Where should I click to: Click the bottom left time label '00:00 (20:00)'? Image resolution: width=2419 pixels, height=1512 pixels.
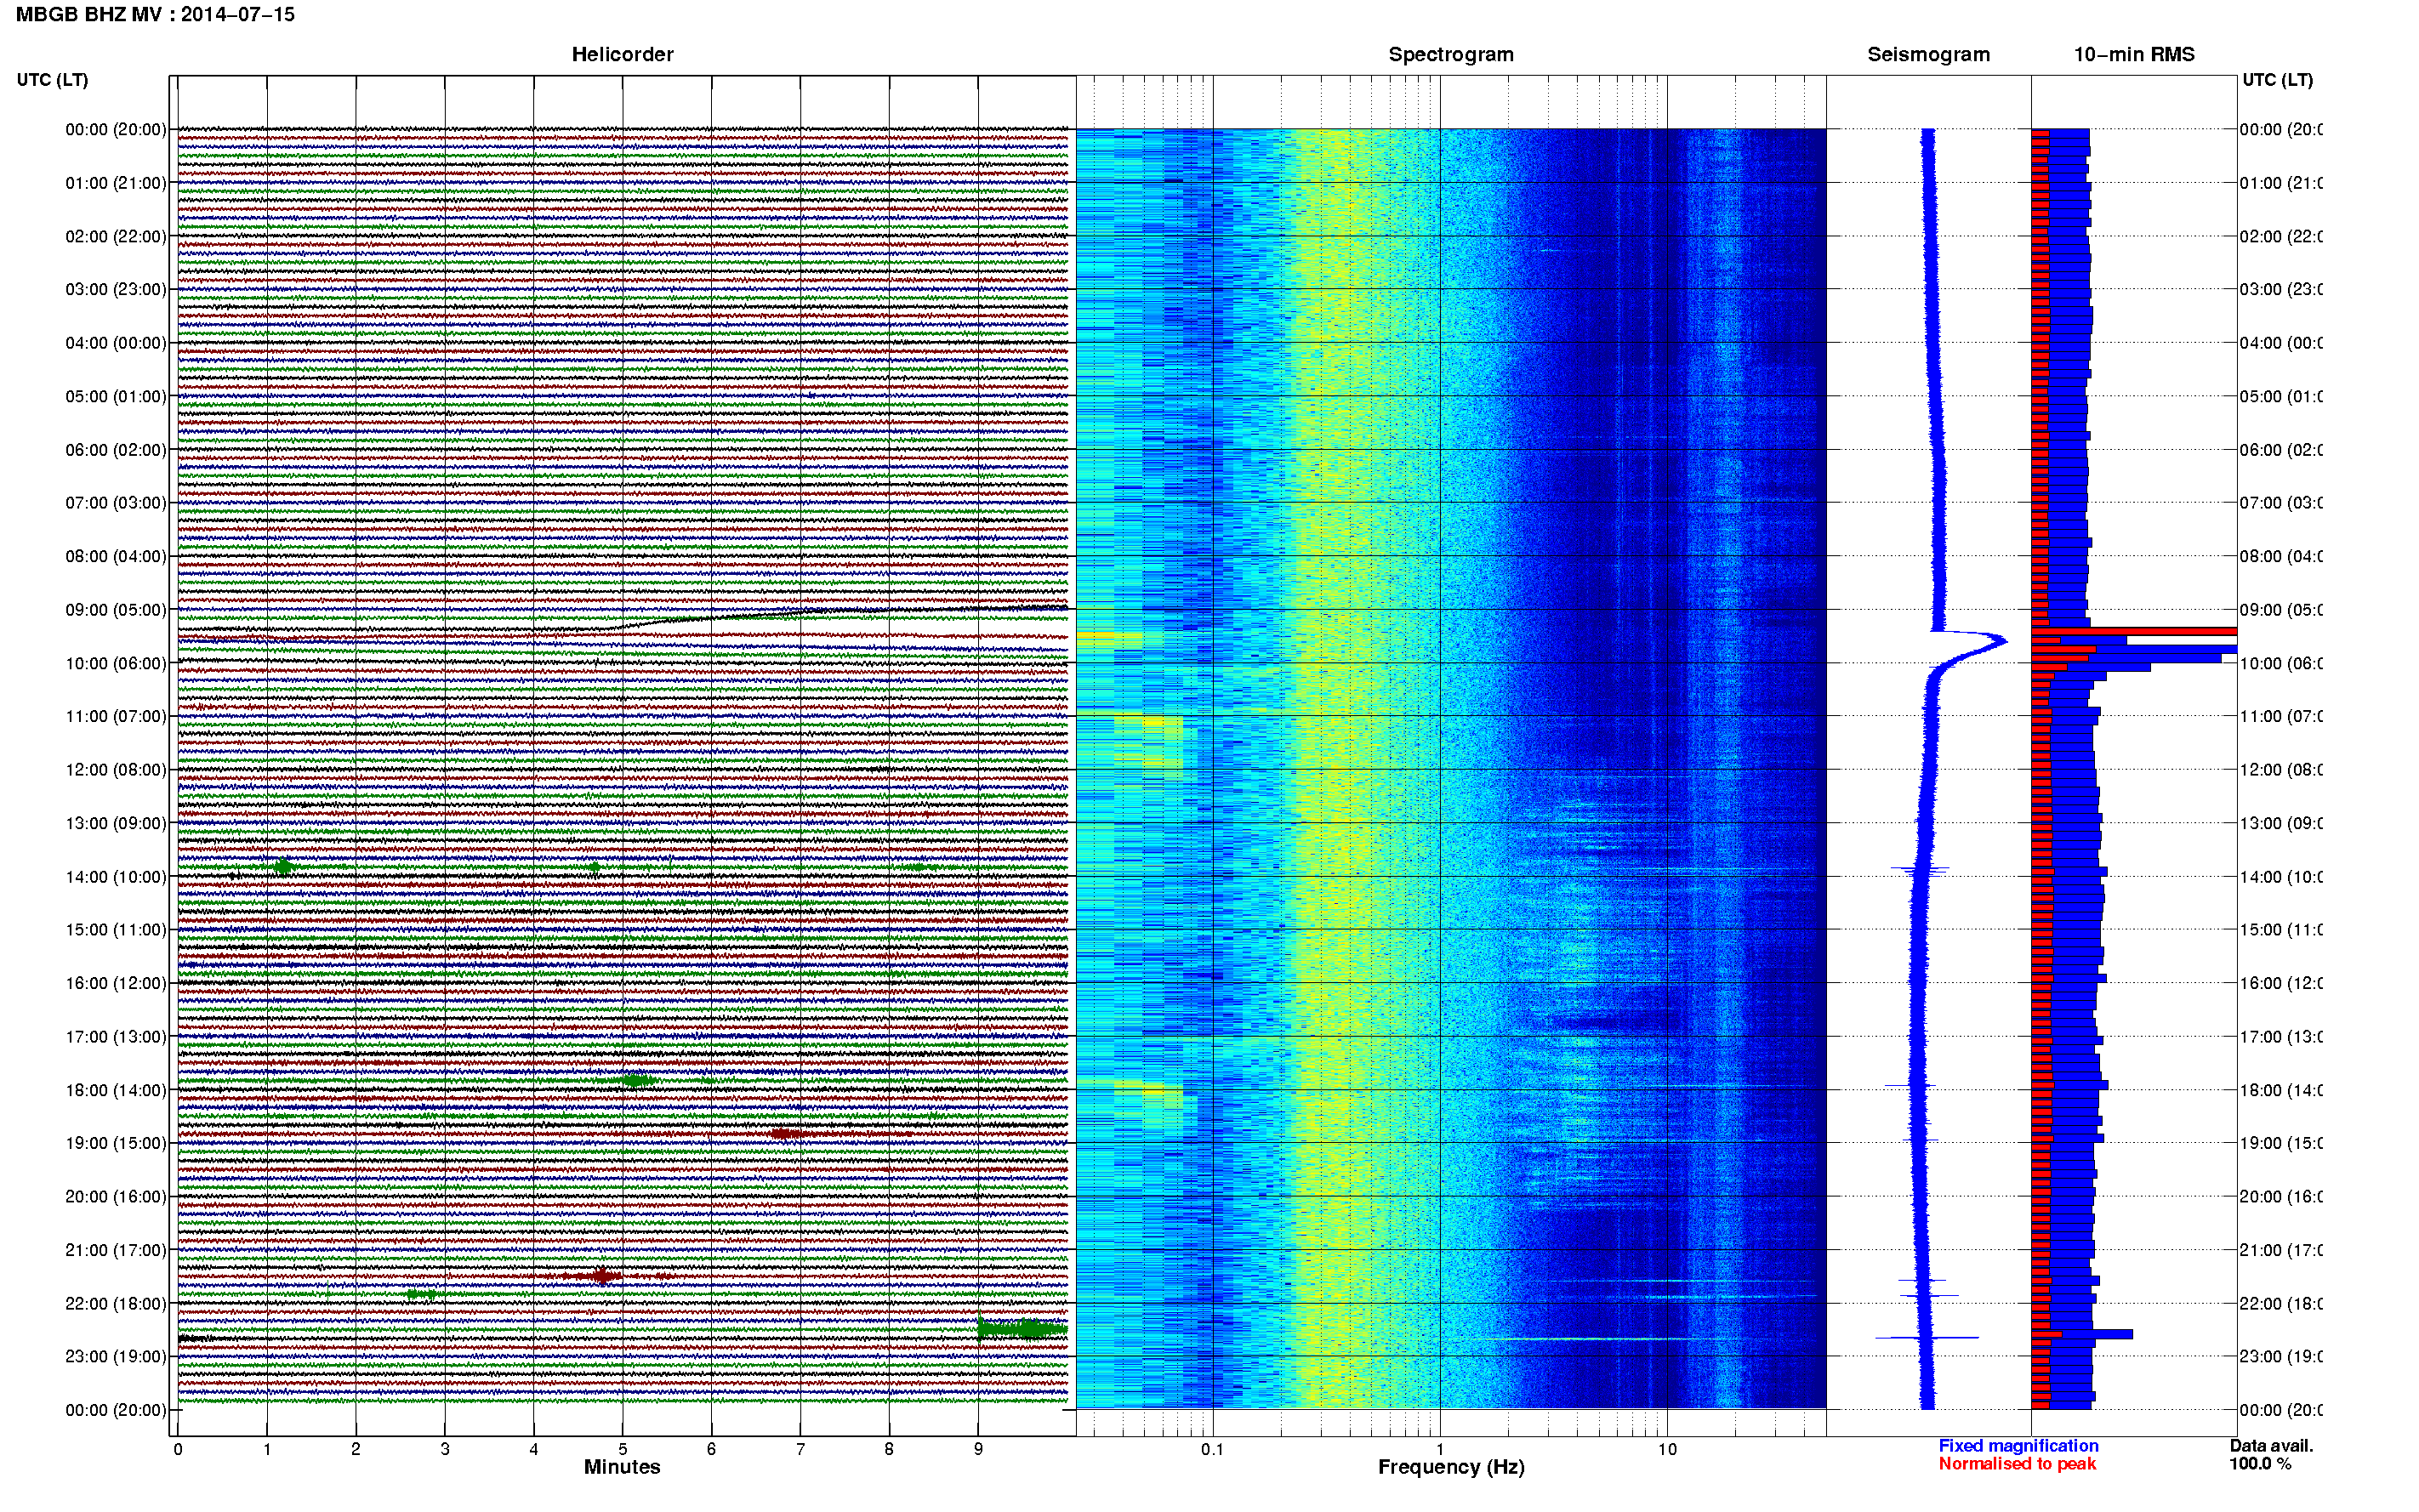pyautogui.click(x=116, y=1410)
